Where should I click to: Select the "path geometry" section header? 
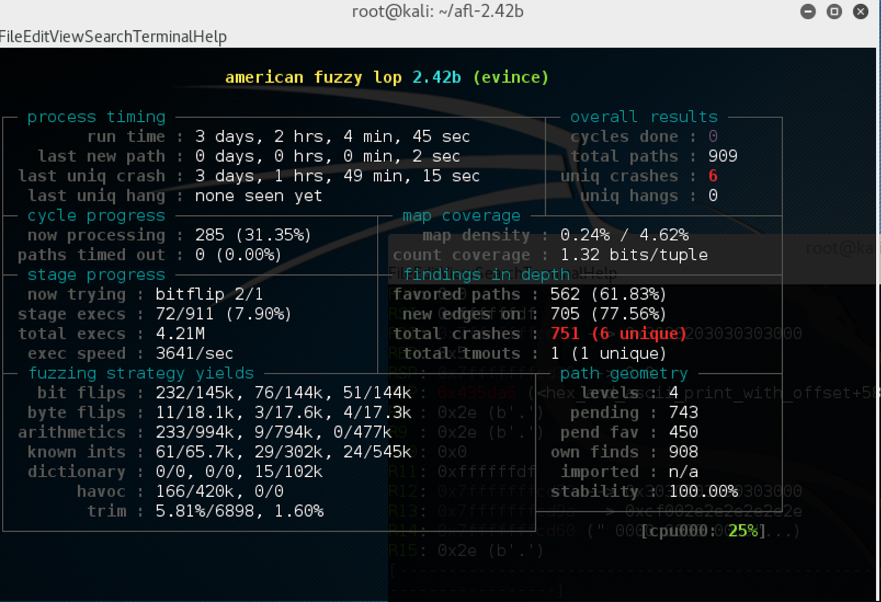624,373
